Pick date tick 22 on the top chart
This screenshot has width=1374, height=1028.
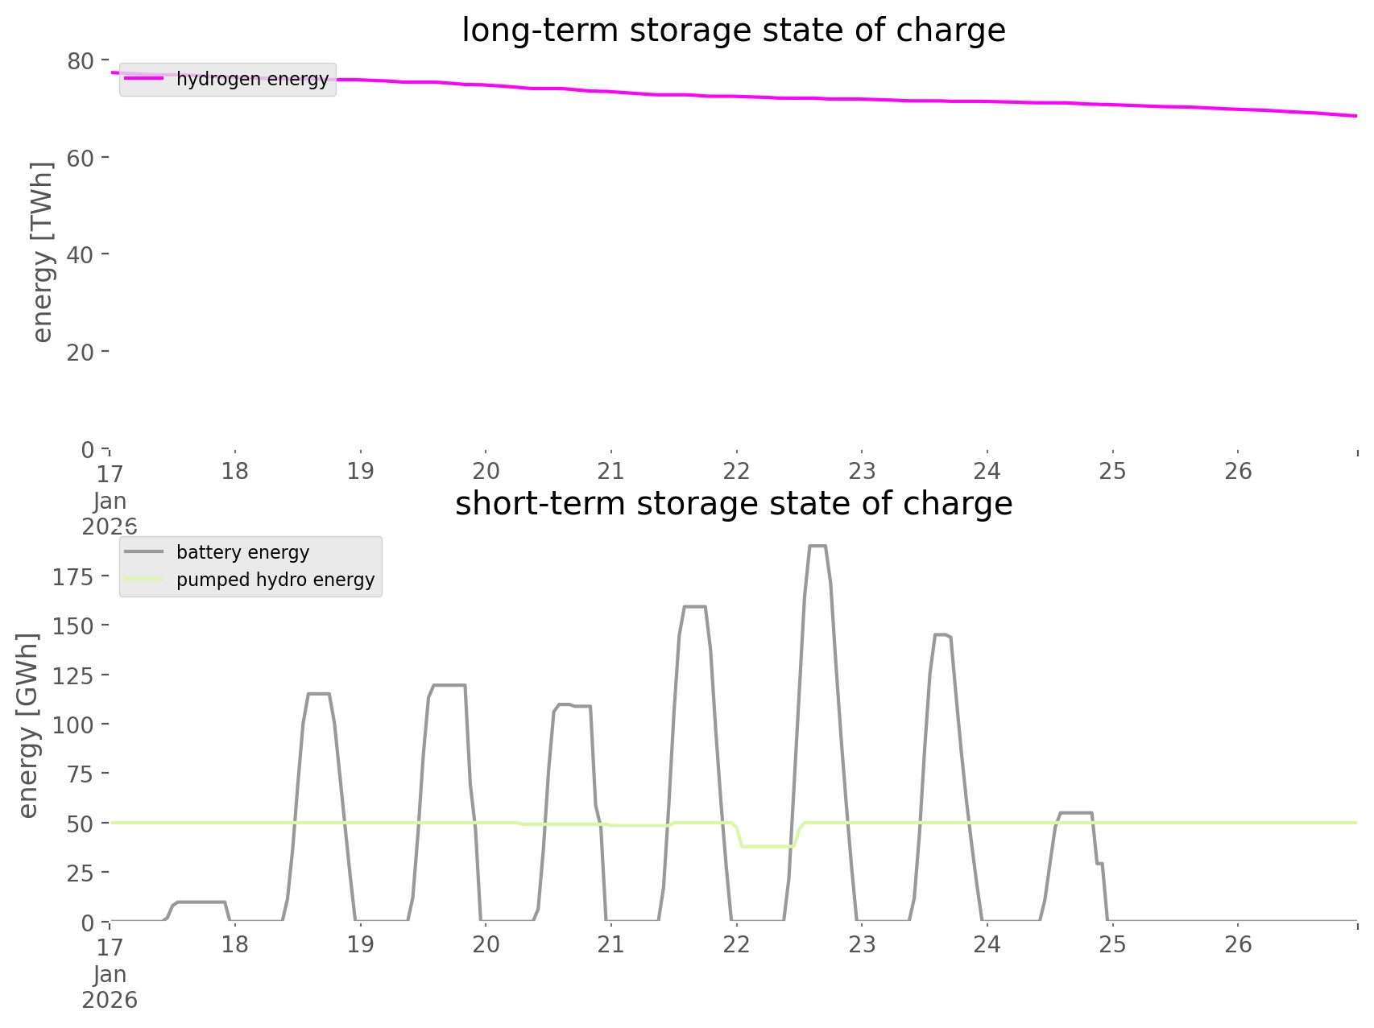(736, 471)
